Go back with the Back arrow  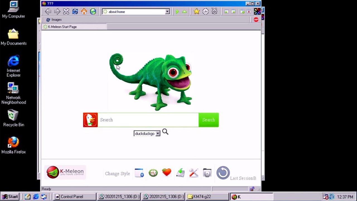(x=48, y=11)
